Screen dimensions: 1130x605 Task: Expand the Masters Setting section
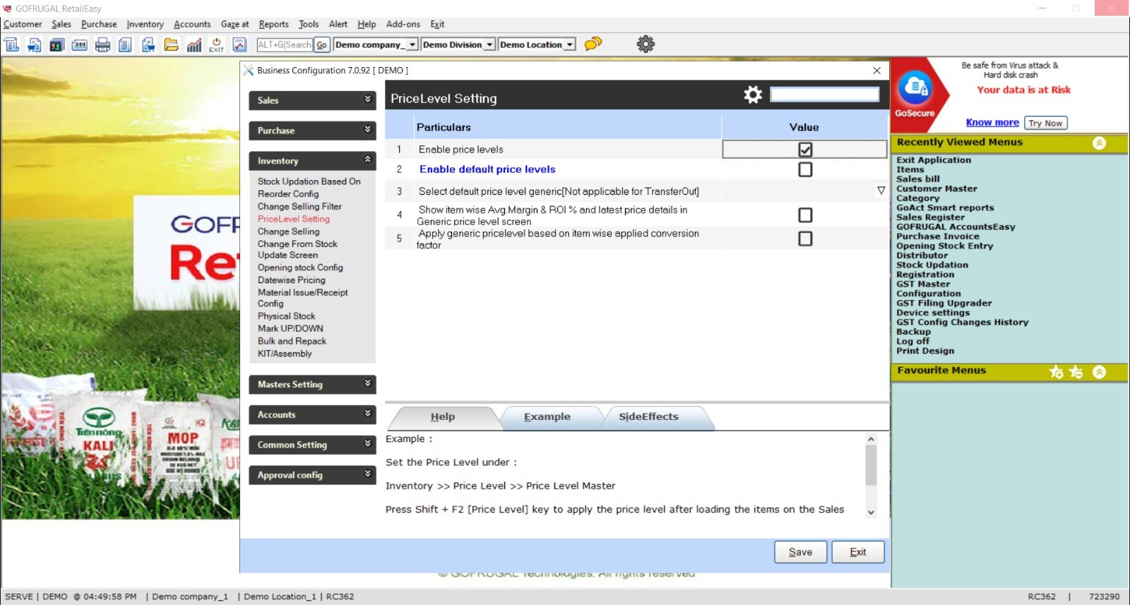coord(312,385)
